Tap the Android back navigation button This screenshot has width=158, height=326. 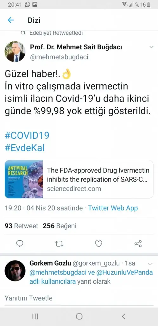point(123,316)
